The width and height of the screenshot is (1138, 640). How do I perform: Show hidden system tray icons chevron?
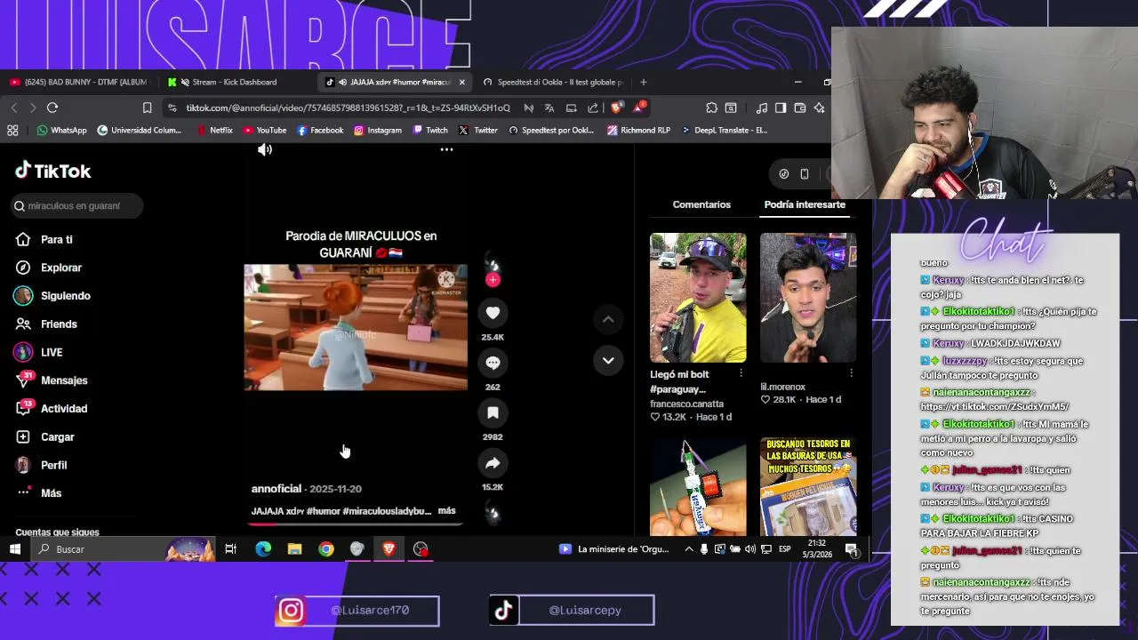pos(688,549)
